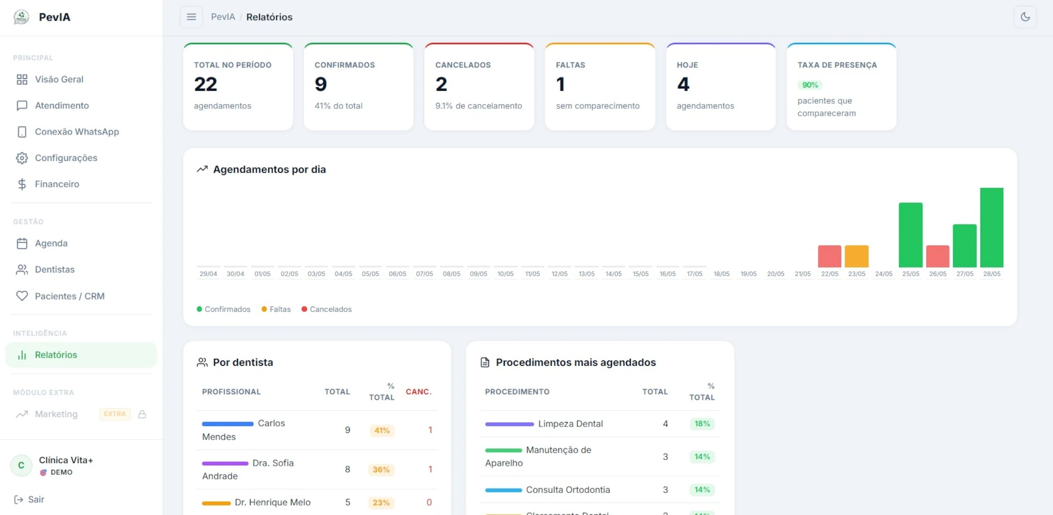Click the Dentistas people icon
Viewport: 1053px width, 515px height.
(22, 270)
